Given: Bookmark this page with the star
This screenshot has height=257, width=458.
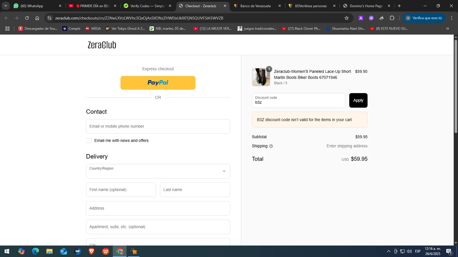Looking at the screenshot, I should 347,18.
